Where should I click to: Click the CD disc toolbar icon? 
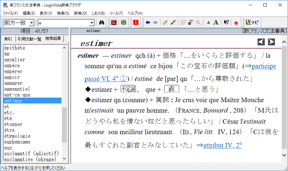123,23
